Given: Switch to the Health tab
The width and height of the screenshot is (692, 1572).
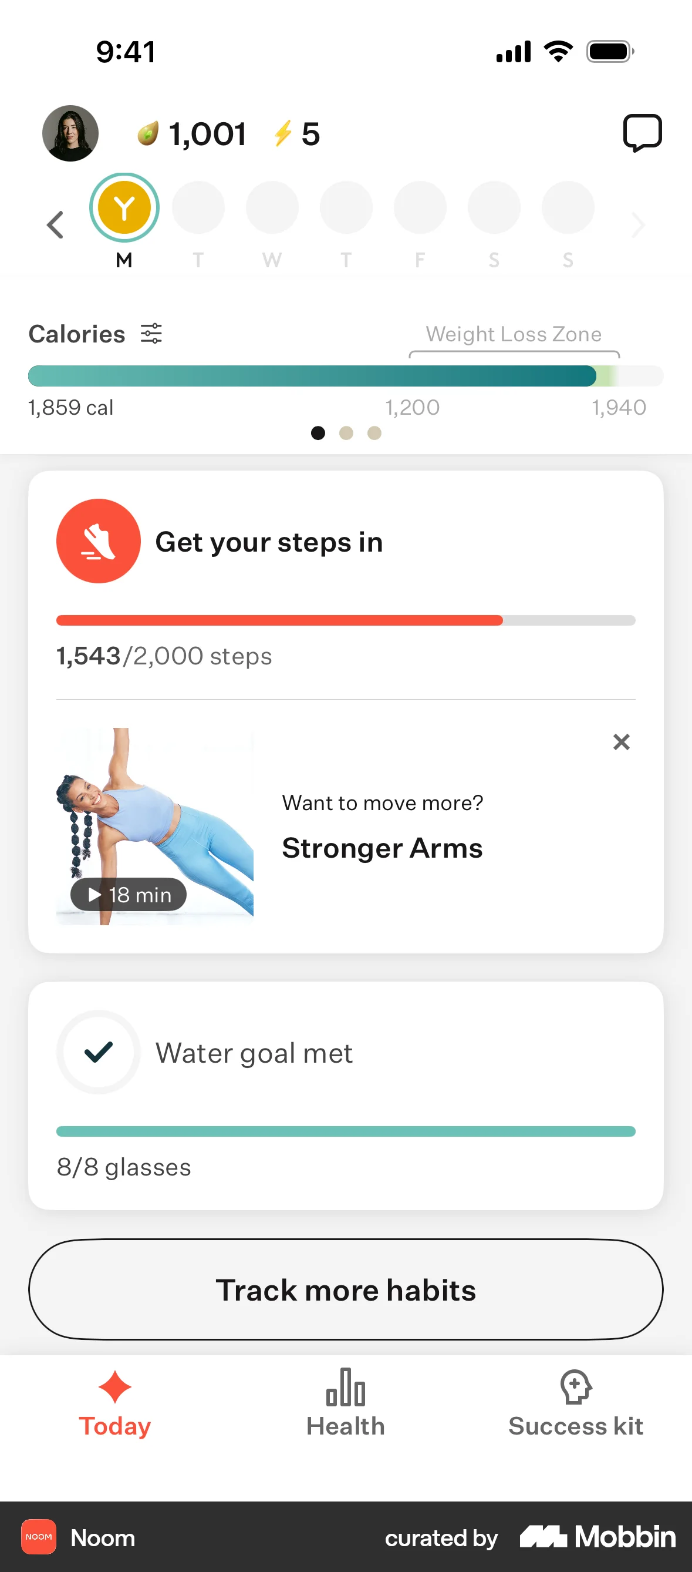Looking at the screenshot, I should coord(346,1403).
